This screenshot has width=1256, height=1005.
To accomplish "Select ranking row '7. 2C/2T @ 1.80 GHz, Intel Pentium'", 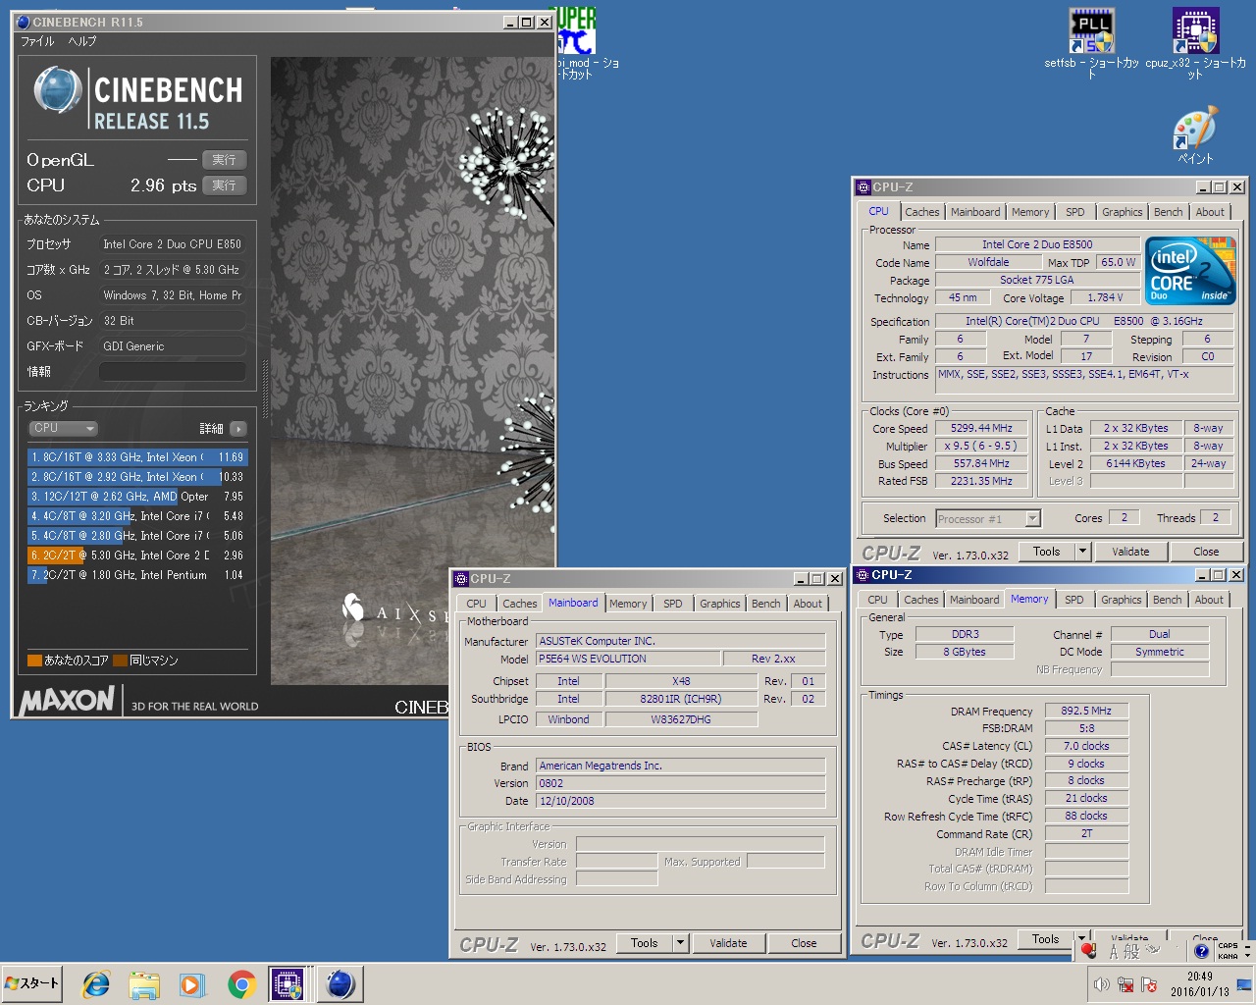I will click(137, 574).
